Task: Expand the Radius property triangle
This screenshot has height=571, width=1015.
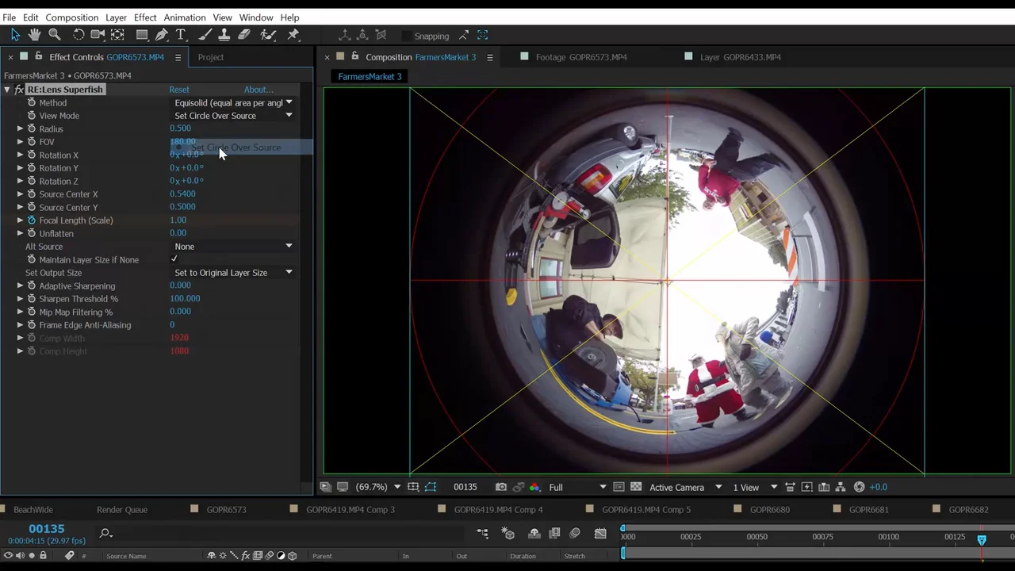Action: click(21, 128)
